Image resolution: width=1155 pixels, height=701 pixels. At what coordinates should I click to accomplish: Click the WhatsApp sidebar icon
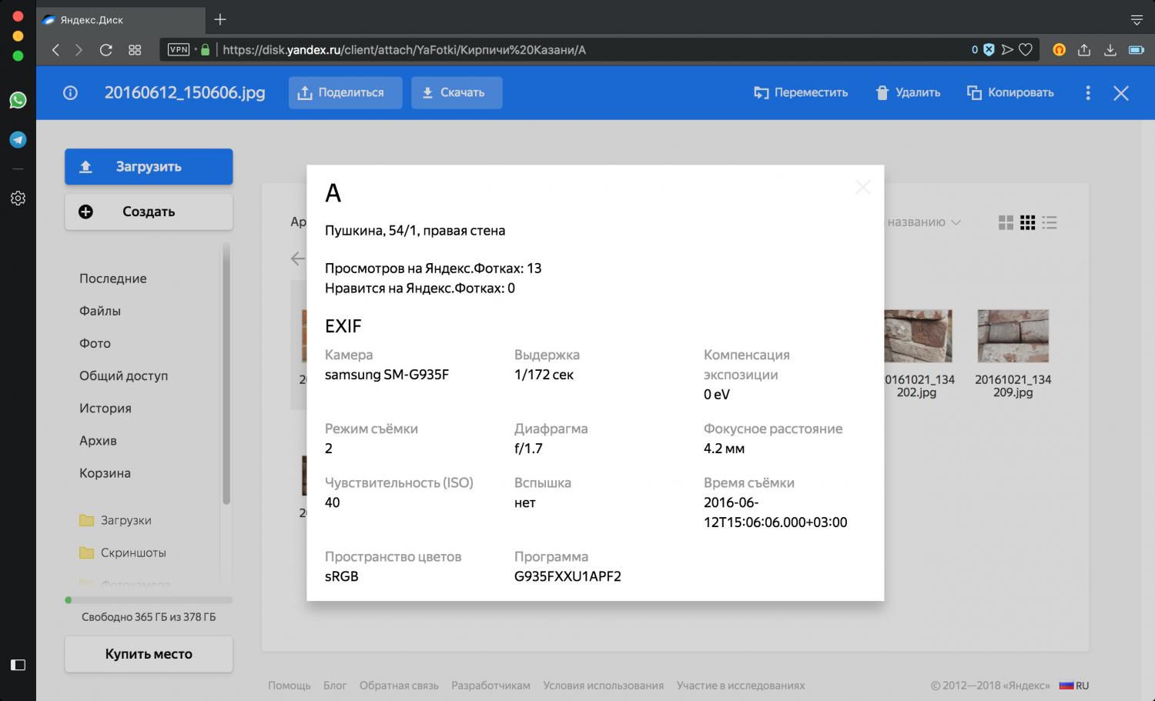coord(18,100)
